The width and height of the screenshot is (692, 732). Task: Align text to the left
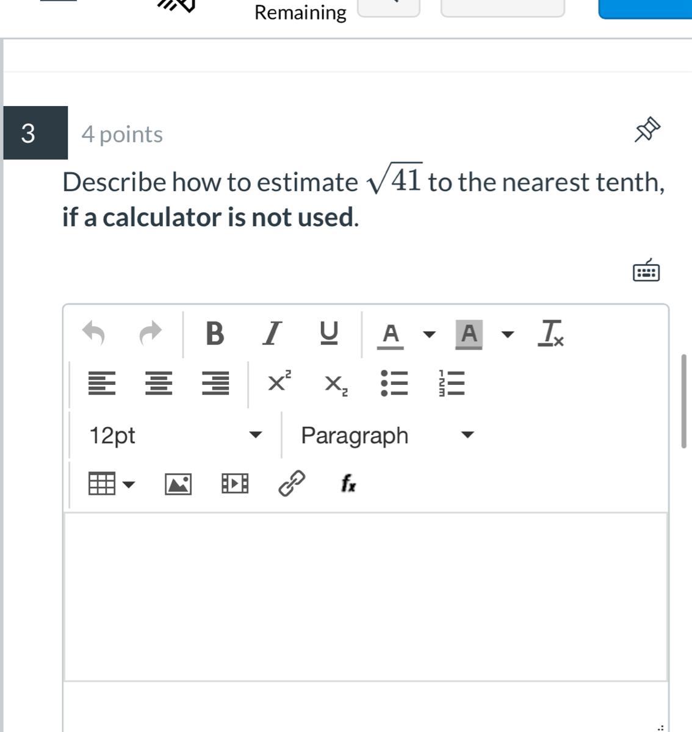click(102, 383)
